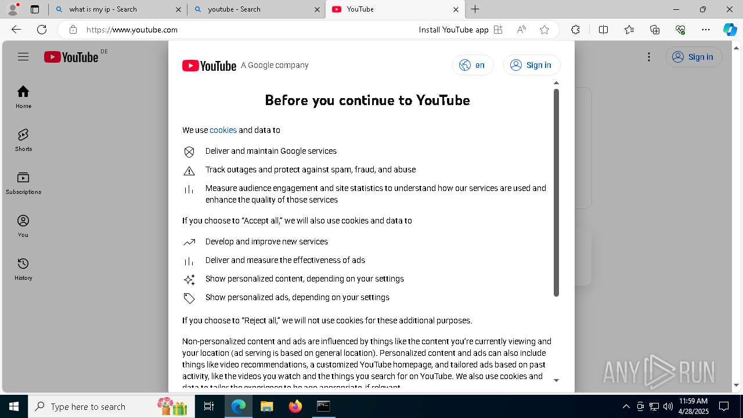Open a new browser tab
743x418 pixels.
(475, 9)
